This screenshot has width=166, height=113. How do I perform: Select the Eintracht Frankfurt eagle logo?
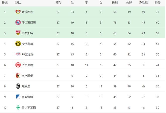tap(18, 65)
